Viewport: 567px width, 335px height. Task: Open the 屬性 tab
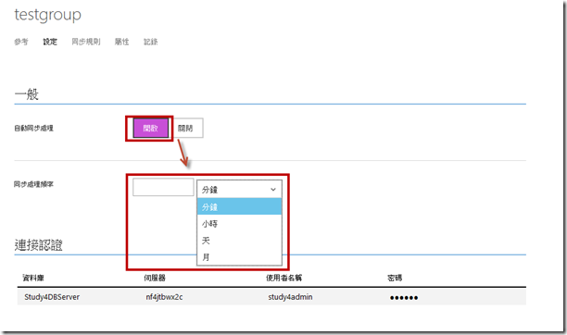[x=122, y=42]
